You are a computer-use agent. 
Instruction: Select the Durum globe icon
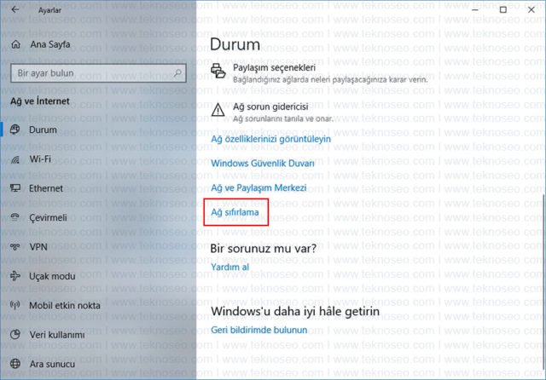tap(15, 130)
